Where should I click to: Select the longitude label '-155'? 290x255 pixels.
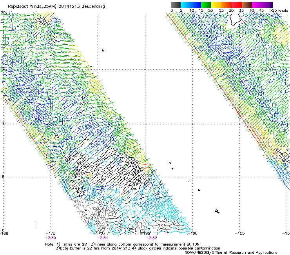tap(240, 233)
